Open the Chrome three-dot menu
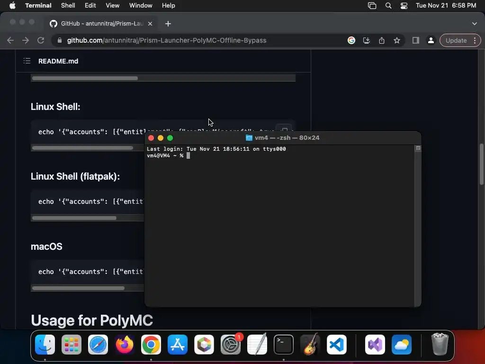This screenshot has height=364, width=485. 475,40
